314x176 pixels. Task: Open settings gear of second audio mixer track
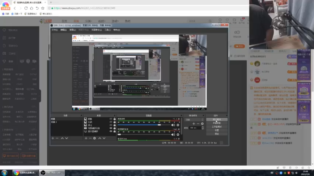[x=178, y=135]
